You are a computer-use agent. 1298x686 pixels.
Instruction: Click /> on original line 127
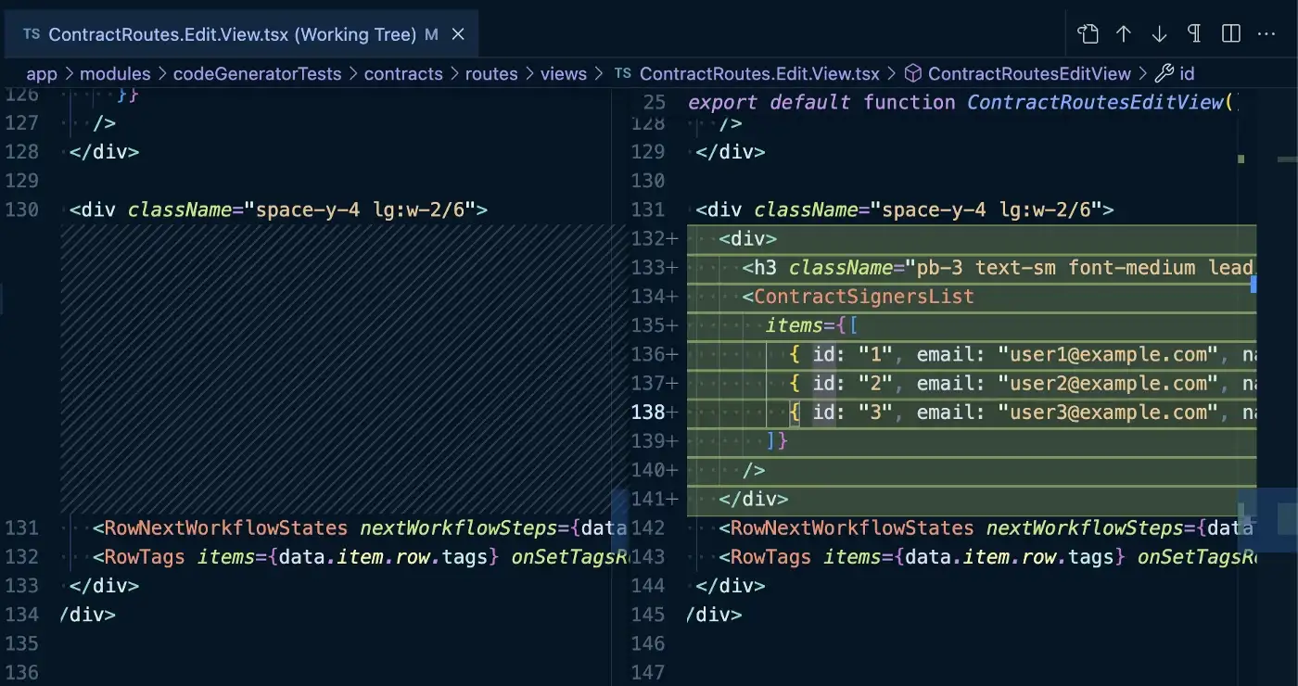pos(105,122)
